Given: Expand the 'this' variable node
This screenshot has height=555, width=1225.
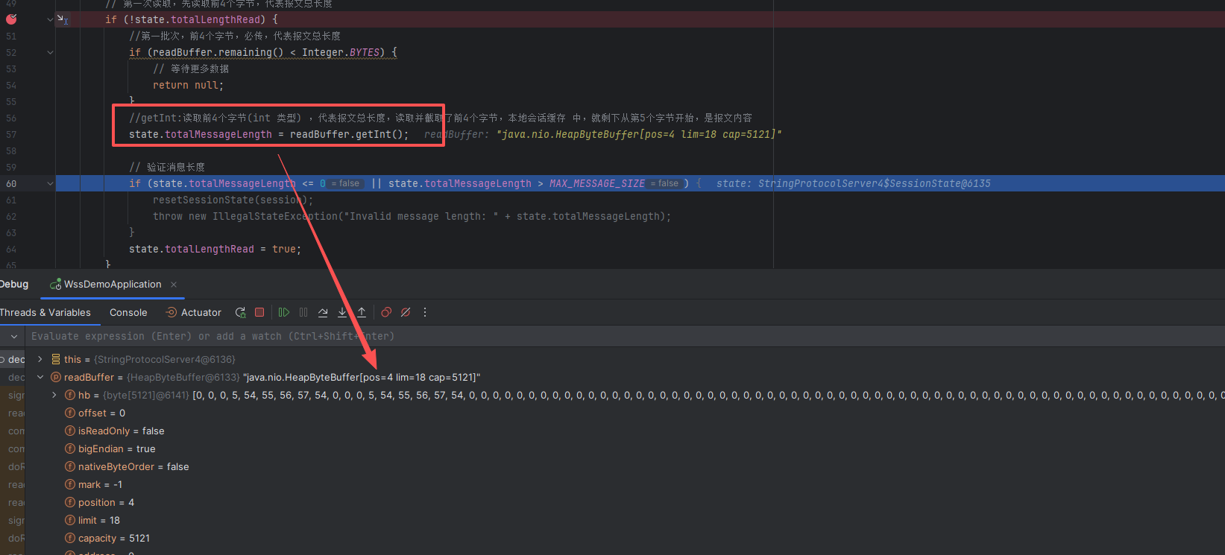Looking at the screenshot, I should (40, 359).
